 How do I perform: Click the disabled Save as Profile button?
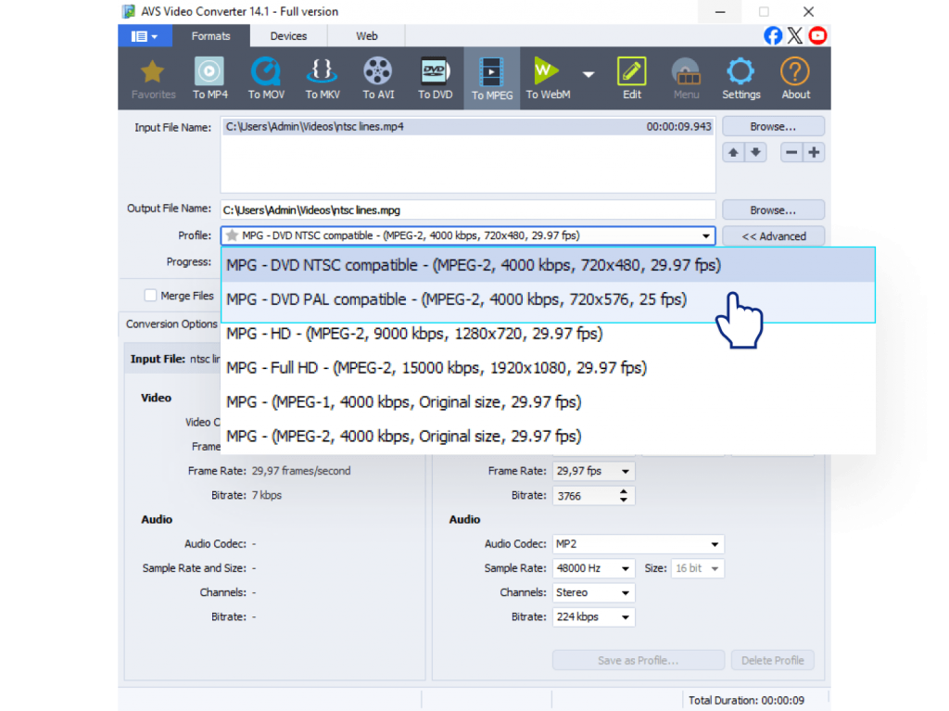638,660
